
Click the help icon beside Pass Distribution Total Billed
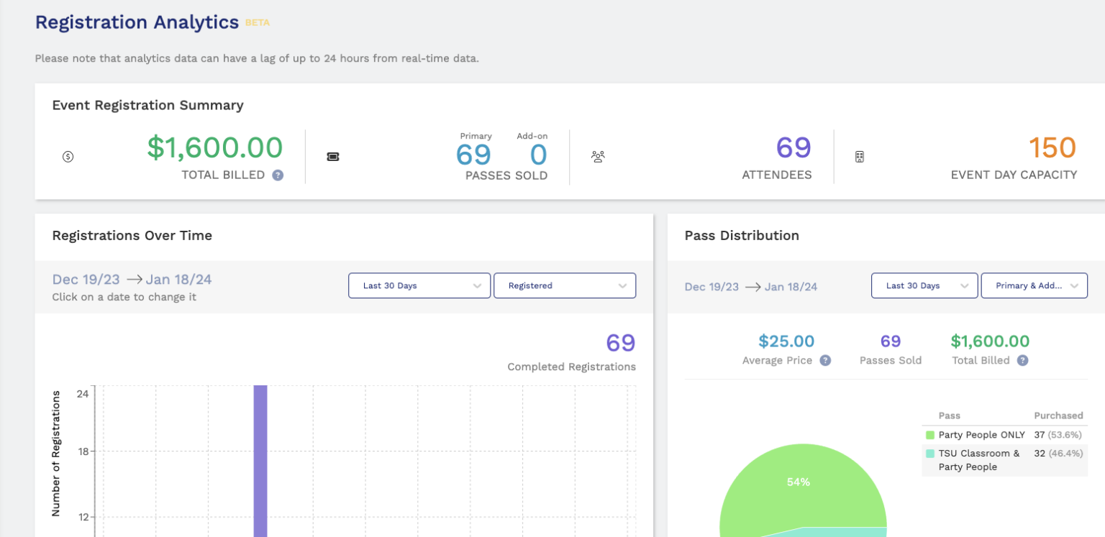(x=1023, y=360)
